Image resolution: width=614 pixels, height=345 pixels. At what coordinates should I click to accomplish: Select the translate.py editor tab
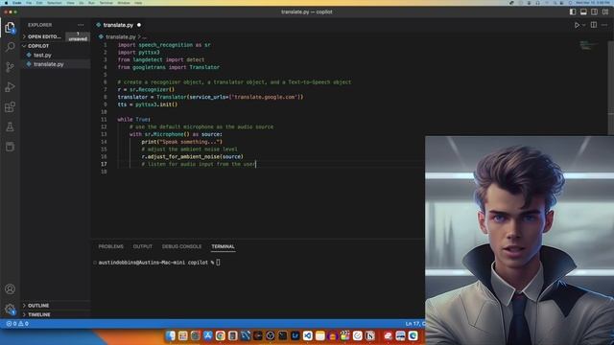(118, 25)
